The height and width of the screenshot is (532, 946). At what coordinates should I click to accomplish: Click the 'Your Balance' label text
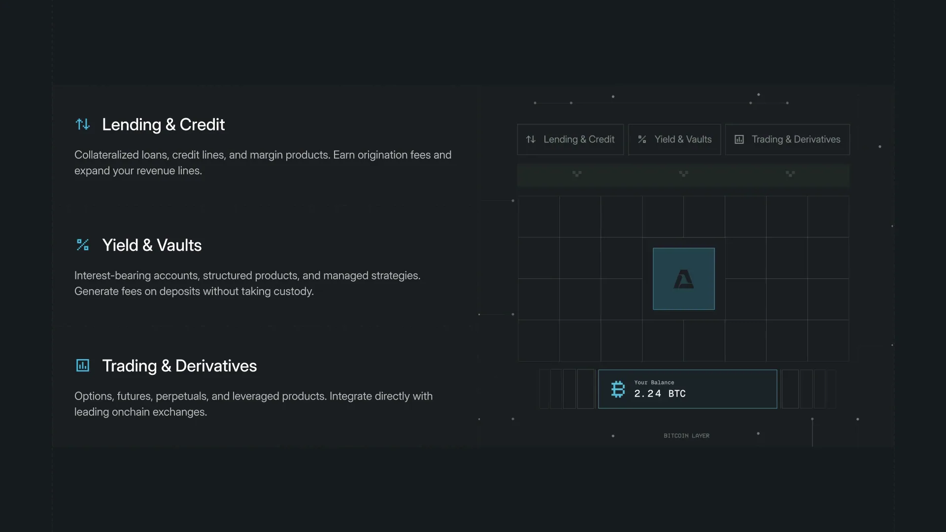654,382
